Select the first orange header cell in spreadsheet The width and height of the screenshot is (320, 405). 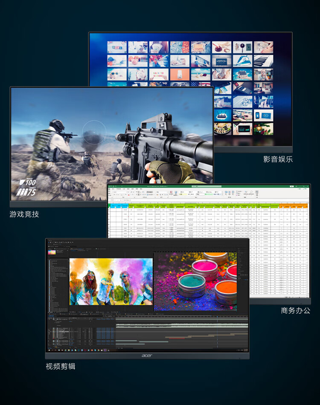[x=282, y=206]
